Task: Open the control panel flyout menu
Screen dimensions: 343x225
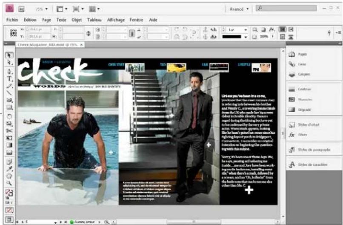Action: click(338, 33)
